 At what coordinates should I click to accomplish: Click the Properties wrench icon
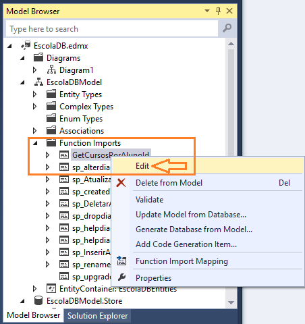pos(121,277)
